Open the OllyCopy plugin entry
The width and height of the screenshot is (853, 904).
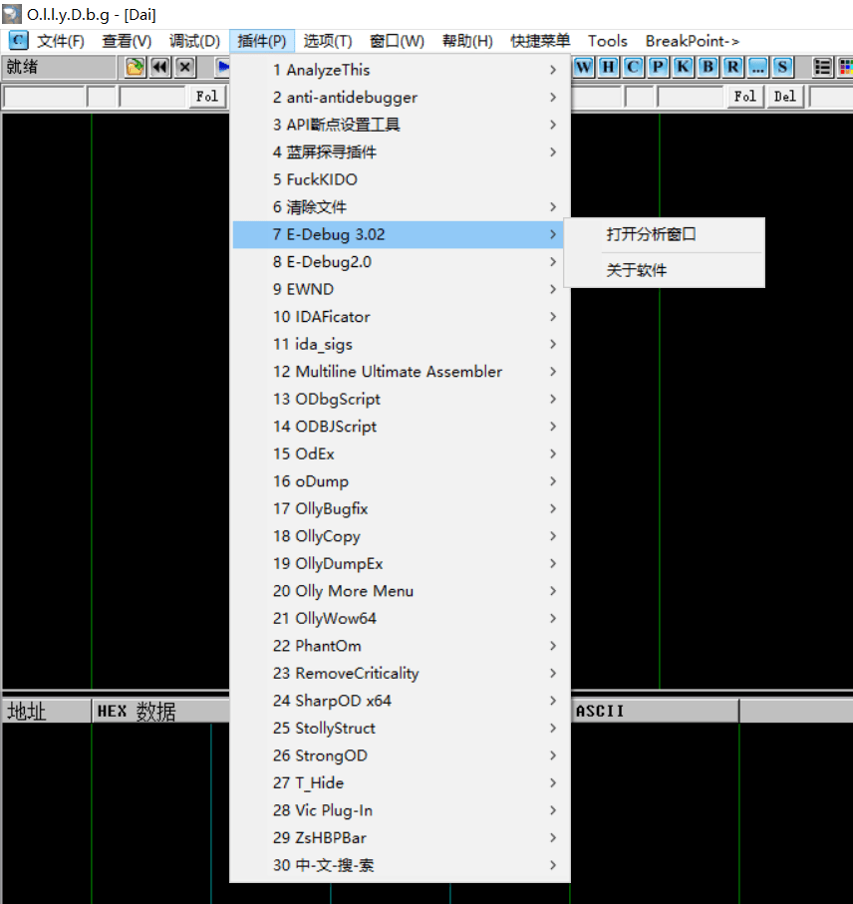point(400,536)
